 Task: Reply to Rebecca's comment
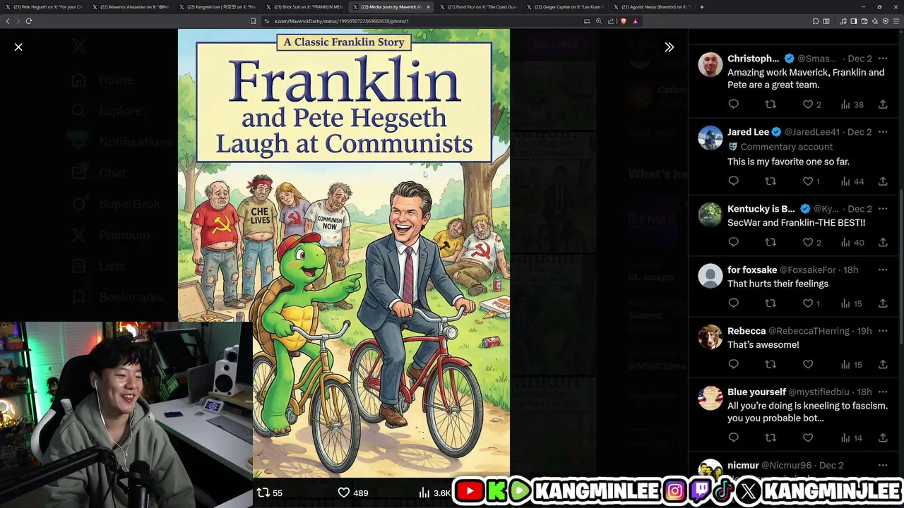(733, 365)
